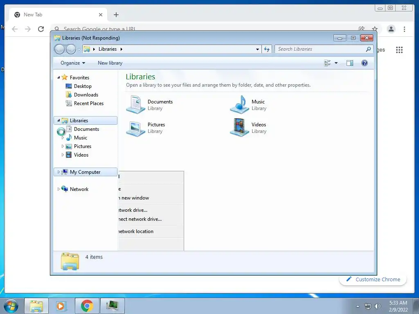Viewport: 419px width, 314px height.
Task: Click the Search Libraries field
Action: [x=324, y=49]
